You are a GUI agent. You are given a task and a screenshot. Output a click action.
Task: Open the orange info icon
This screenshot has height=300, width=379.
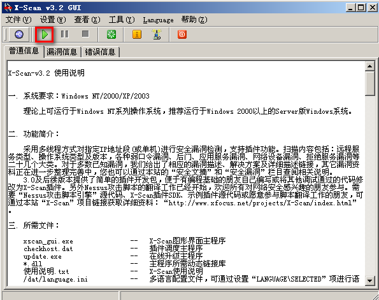(137, 34)
